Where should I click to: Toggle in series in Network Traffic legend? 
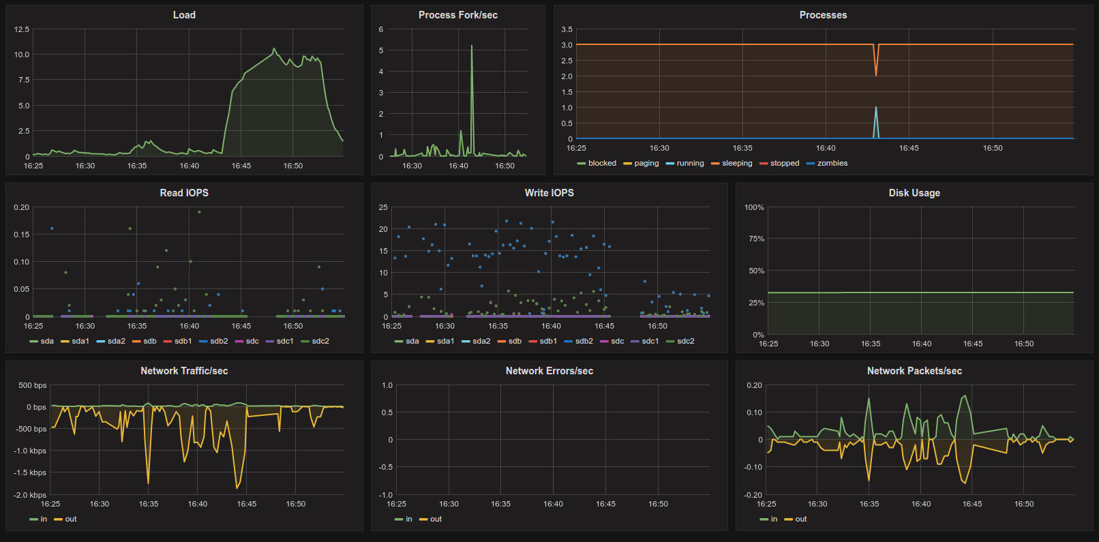[x=39, y=519]
